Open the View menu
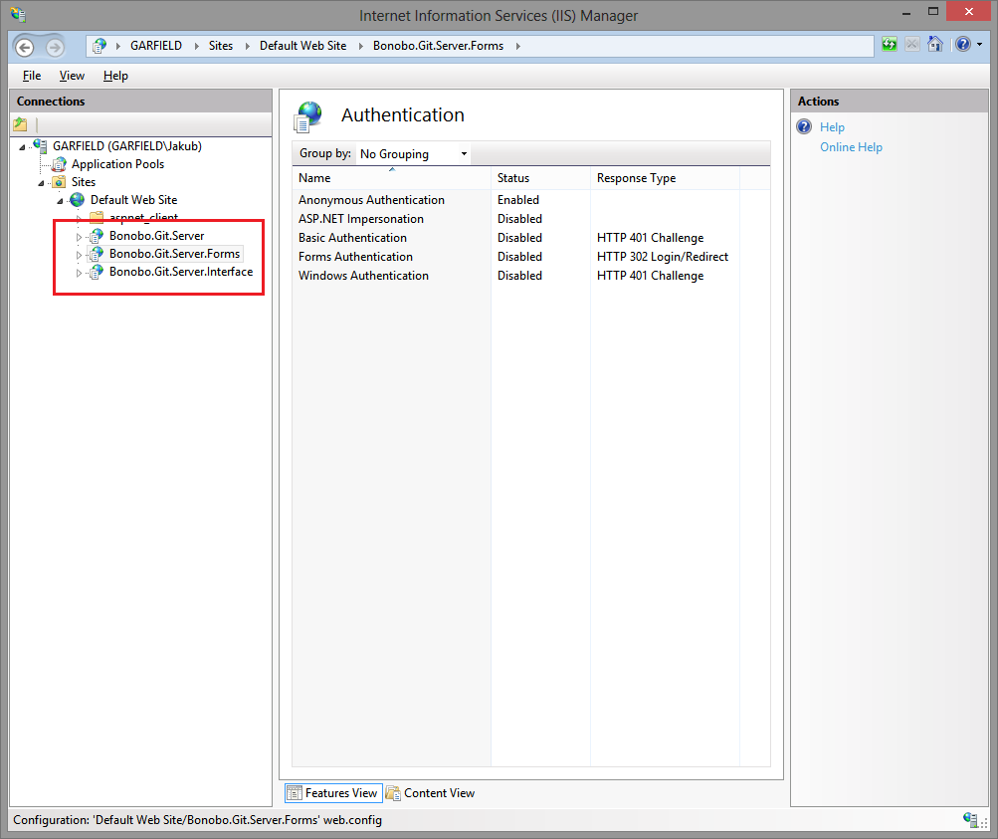The image size is (998, 839). point(72,75)
